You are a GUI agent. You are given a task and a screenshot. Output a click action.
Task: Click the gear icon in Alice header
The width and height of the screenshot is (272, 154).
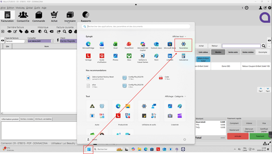270,8
